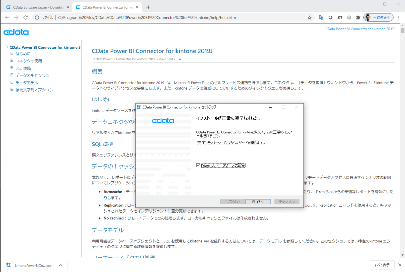Expand the コネクタの使用 tree node

click(x=12, y=61)
